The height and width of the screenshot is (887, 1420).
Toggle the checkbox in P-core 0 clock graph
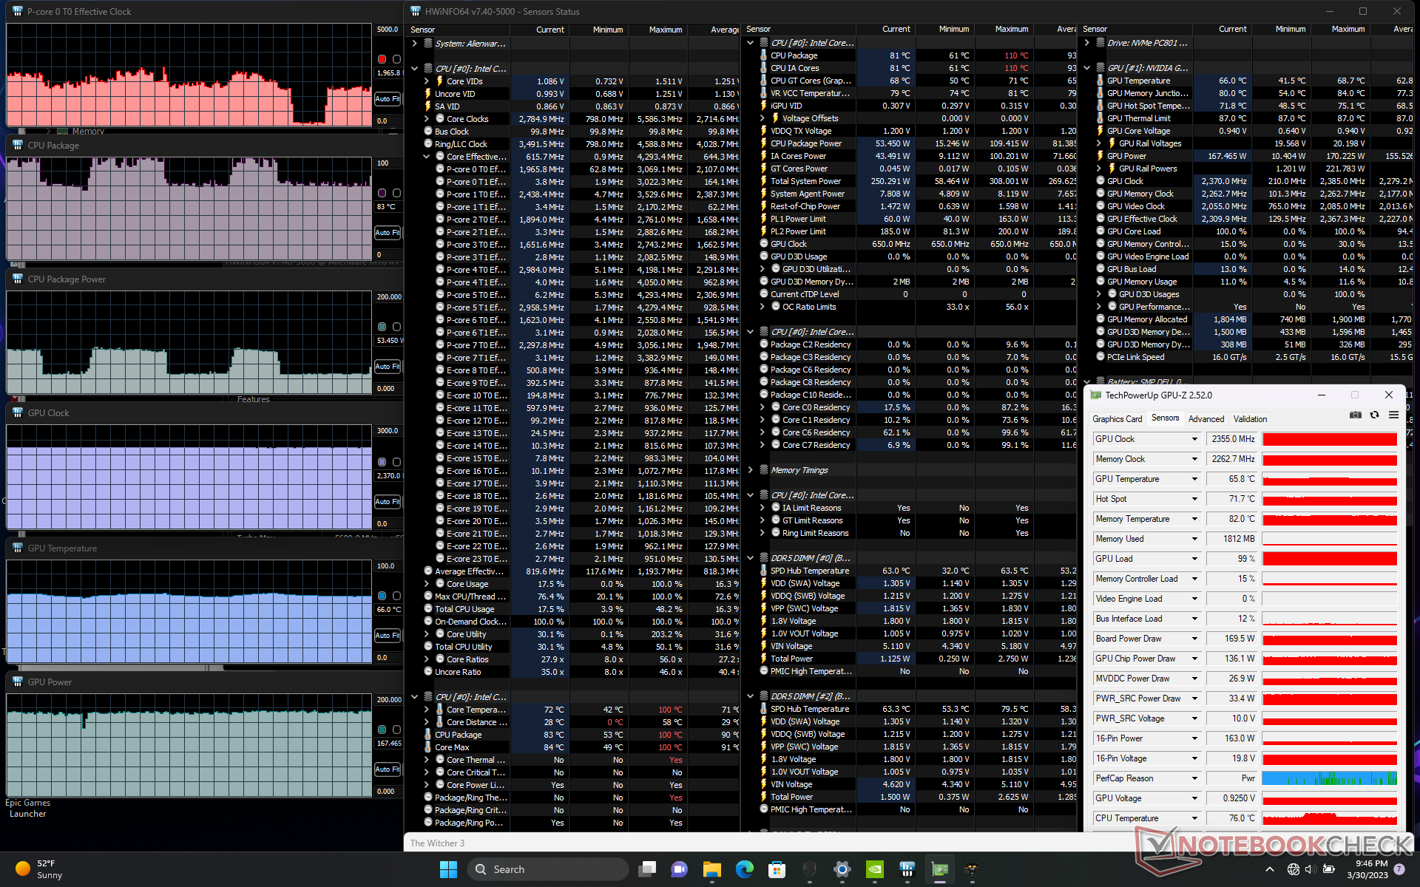pos(396,59)
